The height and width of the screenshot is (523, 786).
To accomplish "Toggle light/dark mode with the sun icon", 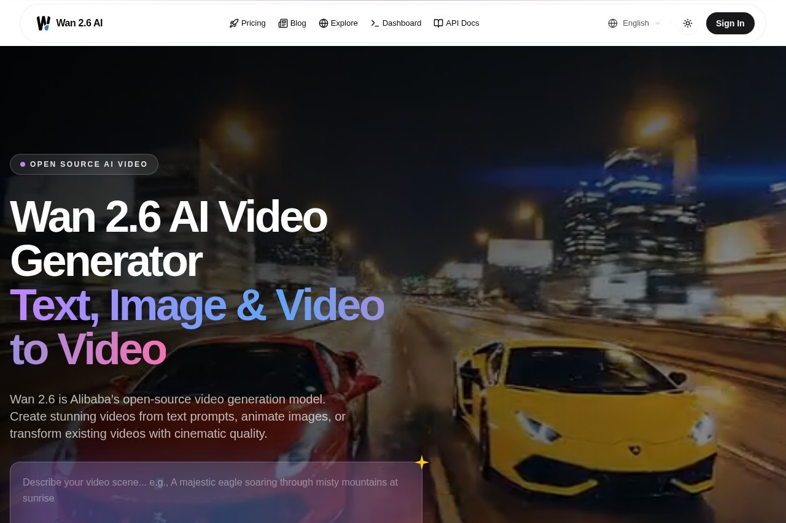I will tap(688, 23).
